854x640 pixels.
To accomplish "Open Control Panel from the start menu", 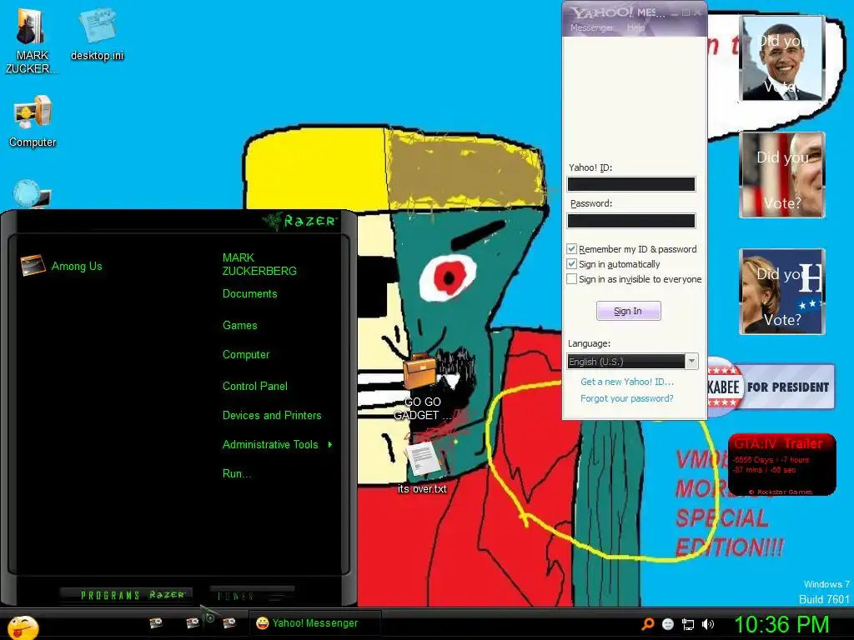I will click(255, 387).
